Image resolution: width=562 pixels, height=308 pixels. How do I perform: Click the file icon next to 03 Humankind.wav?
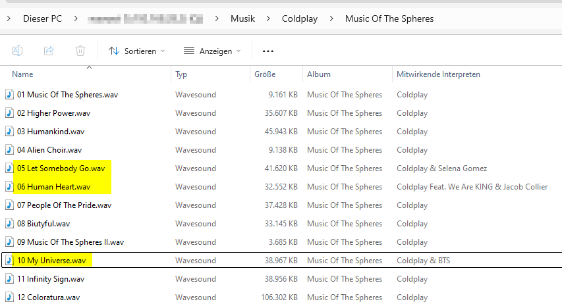click(9, 132)
